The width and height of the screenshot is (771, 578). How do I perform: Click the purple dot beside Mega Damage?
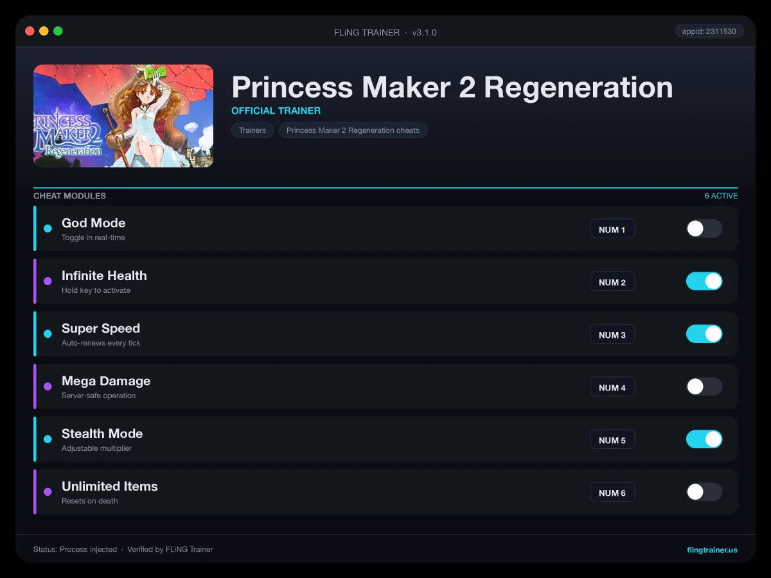(x=48, y=387)
